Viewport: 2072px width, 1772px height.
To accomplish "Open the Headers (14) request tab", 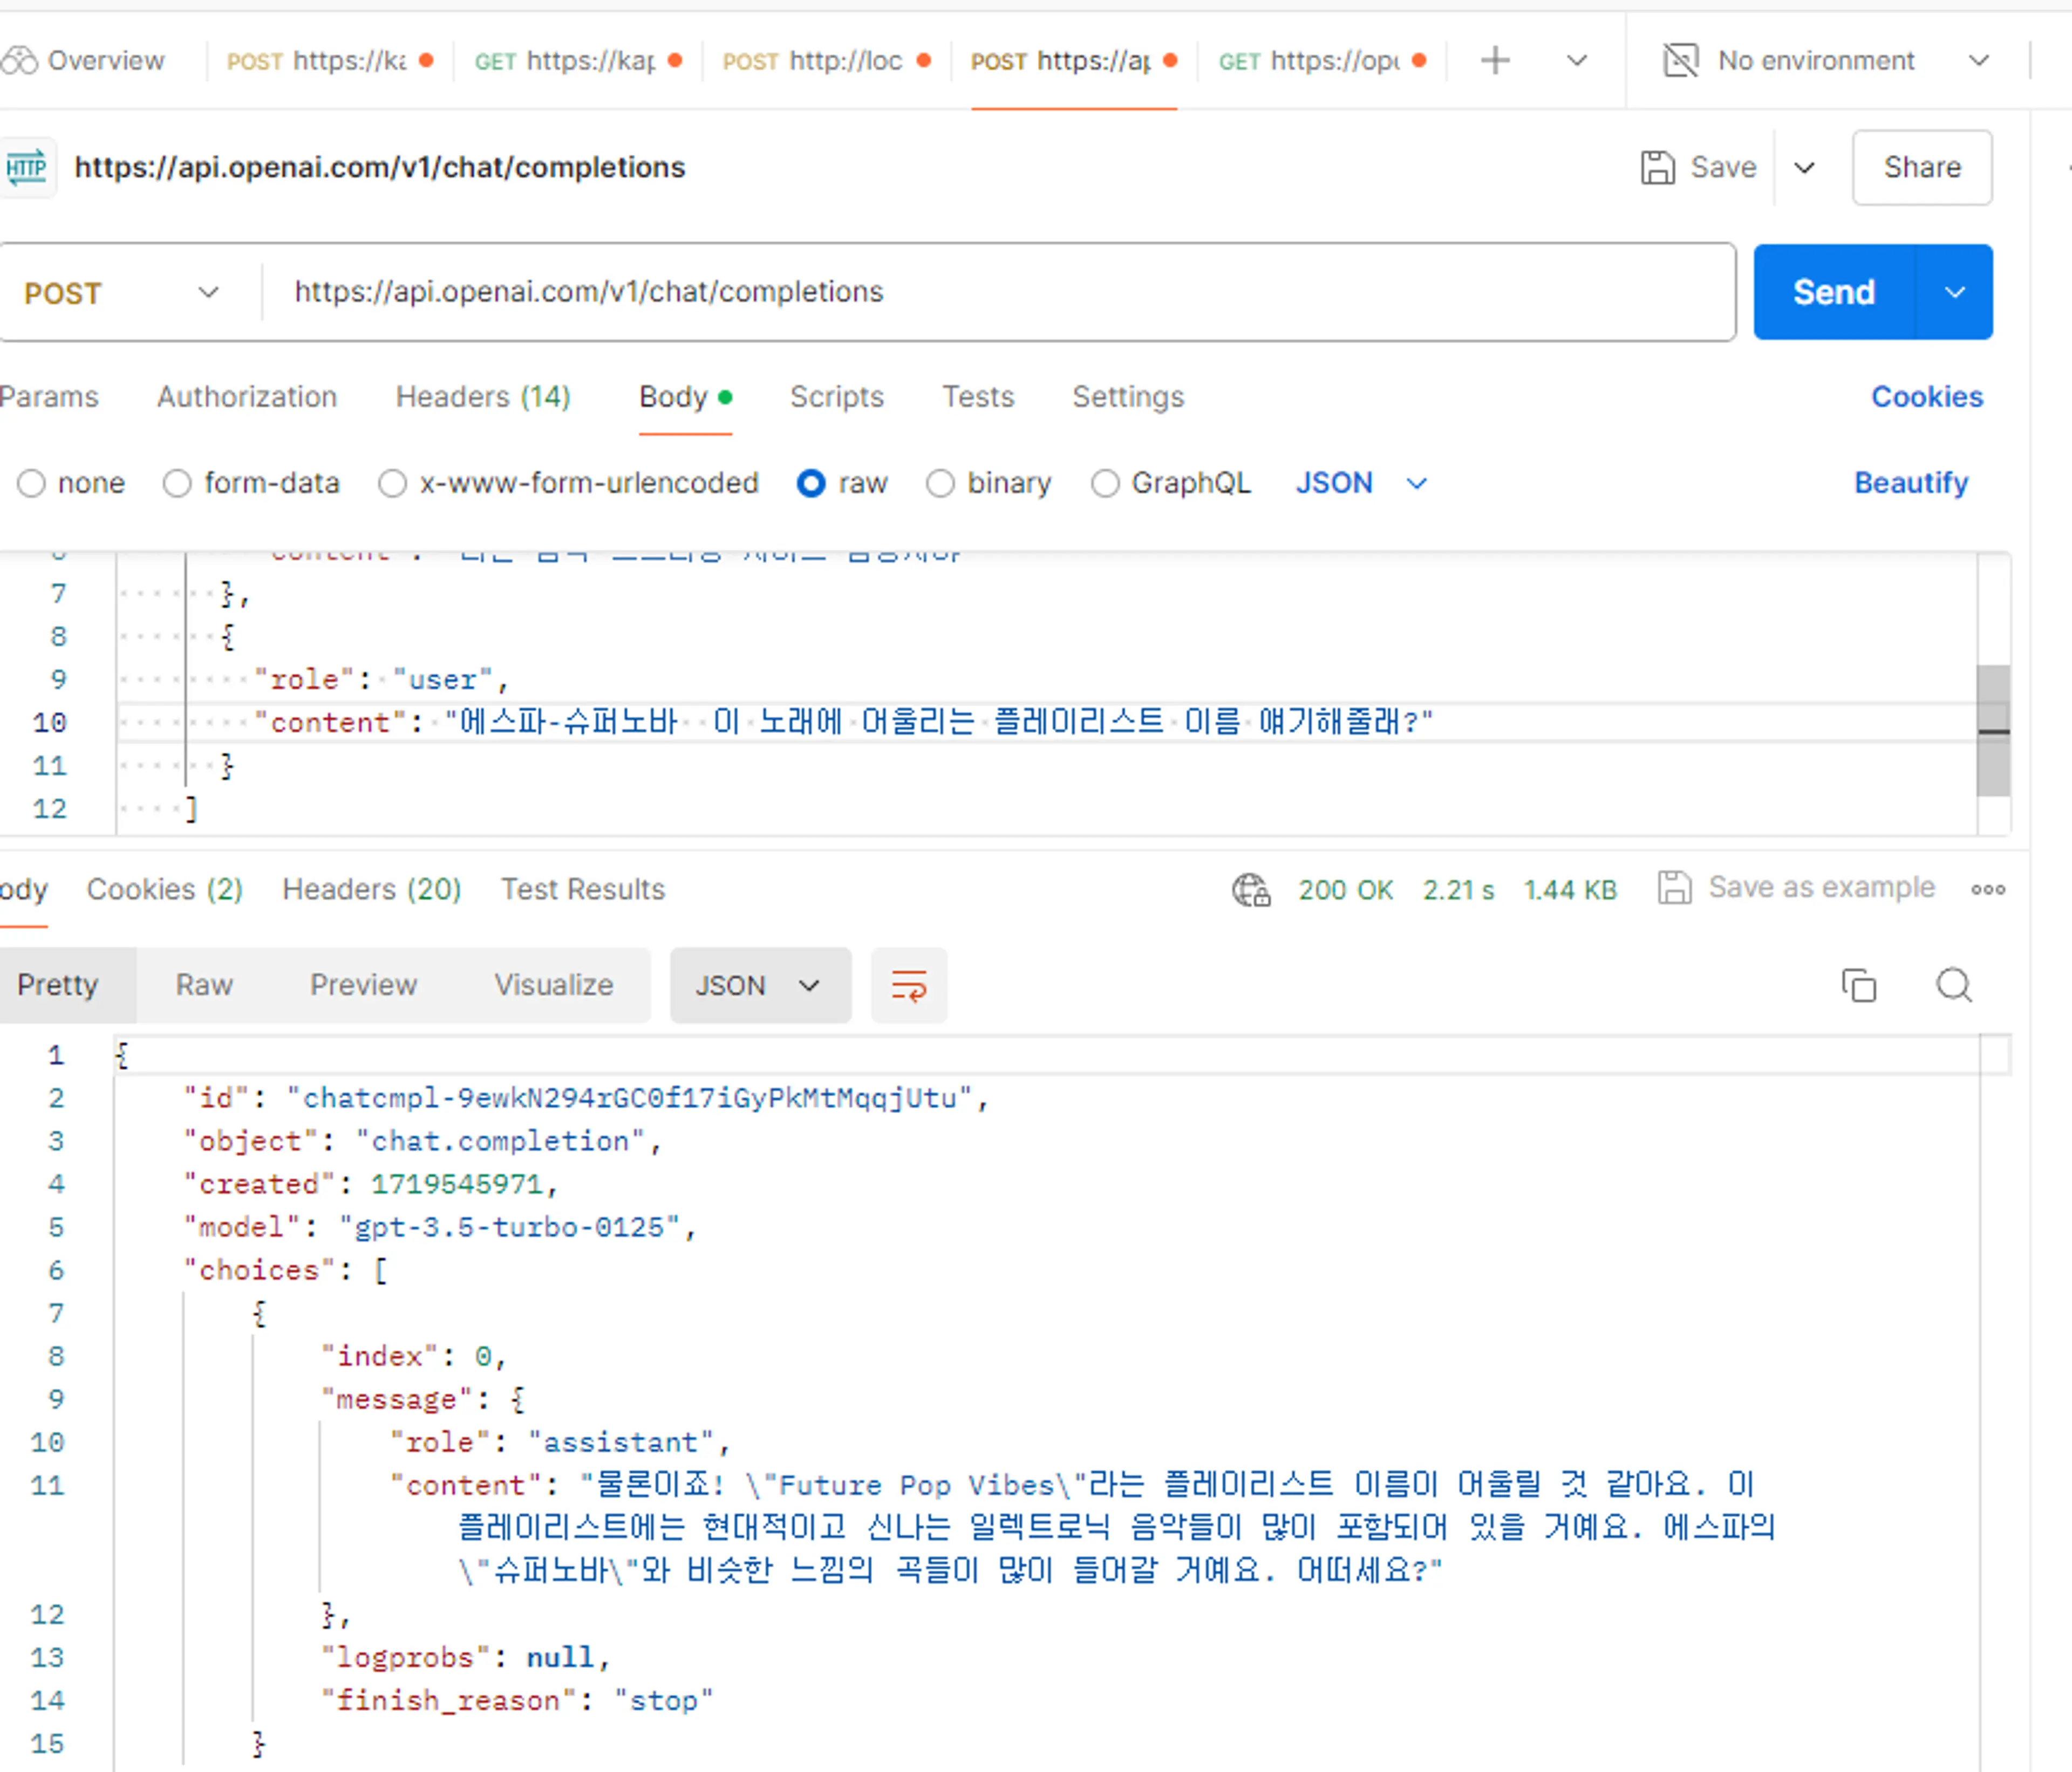I will pos(483,397).
